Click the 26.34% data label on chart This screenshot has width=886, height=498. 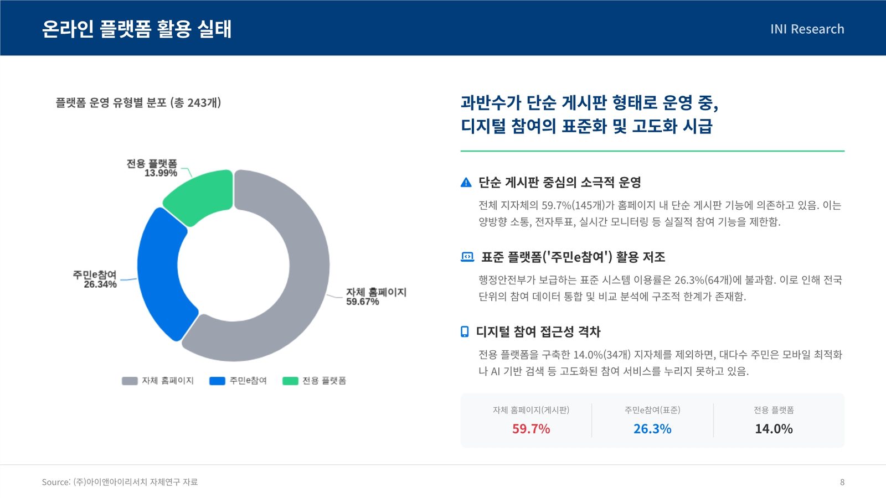click(100, 284)
